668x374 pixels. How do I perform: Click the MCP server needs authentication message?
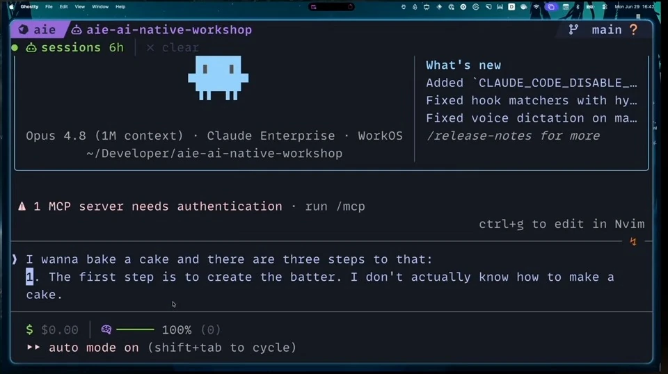(158, 206)
